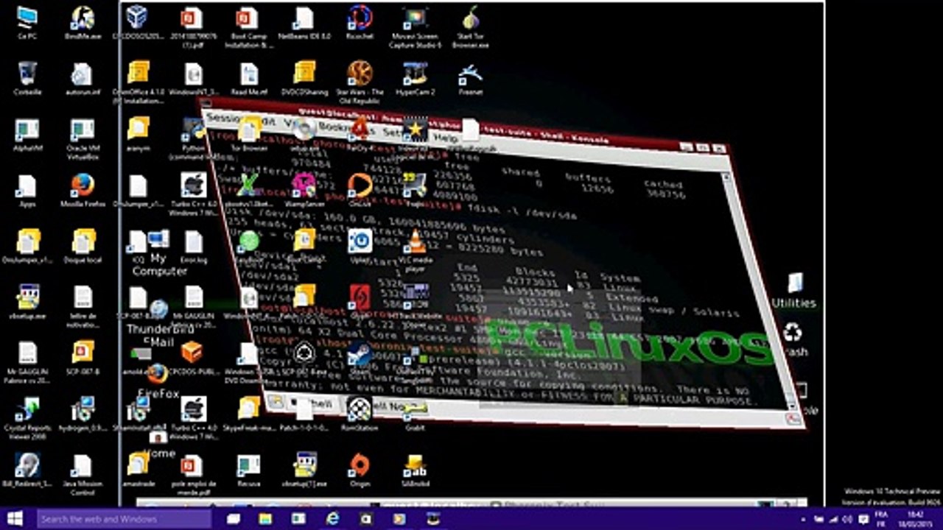Open the taskbar clock showing 18:42
This screenshot has width=943, height=530.
pyautogui.click(x=916, y=519)
